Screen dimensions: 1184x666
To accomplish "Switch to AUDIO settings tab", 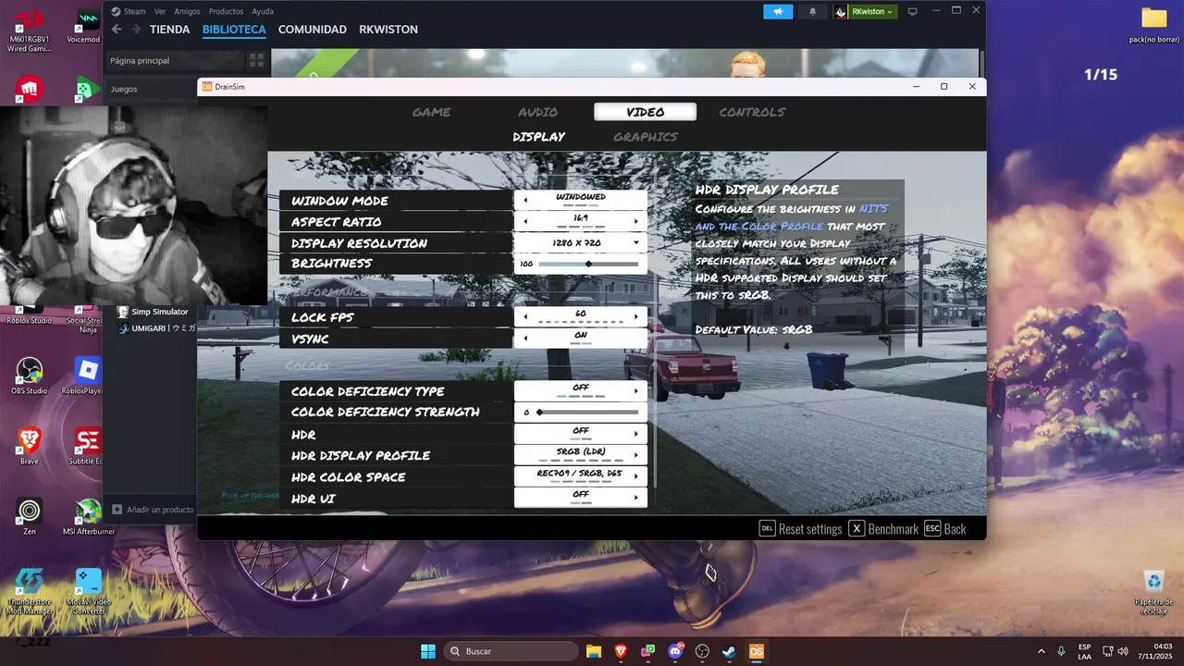I will [x=537, y=112].
